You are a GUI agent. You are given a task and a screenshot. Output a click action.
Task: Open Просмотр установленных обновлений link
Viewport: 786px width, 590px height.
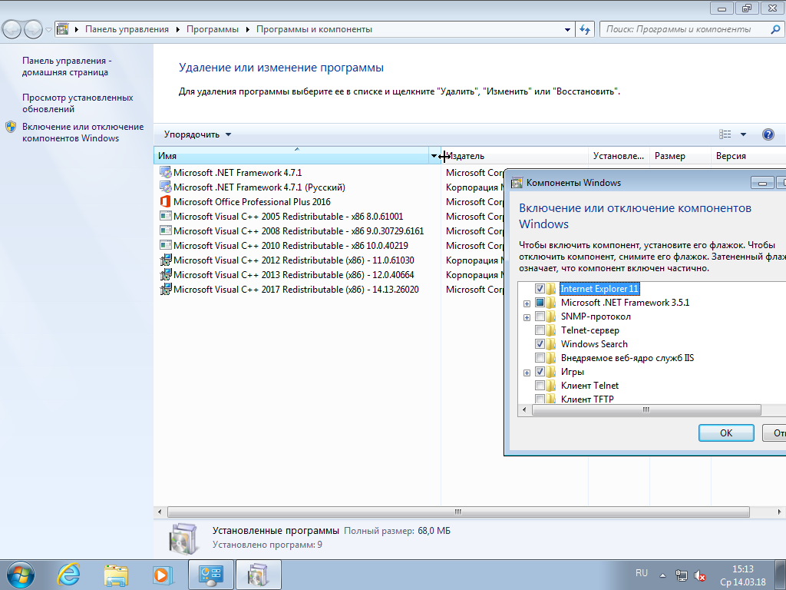(78, 104)
